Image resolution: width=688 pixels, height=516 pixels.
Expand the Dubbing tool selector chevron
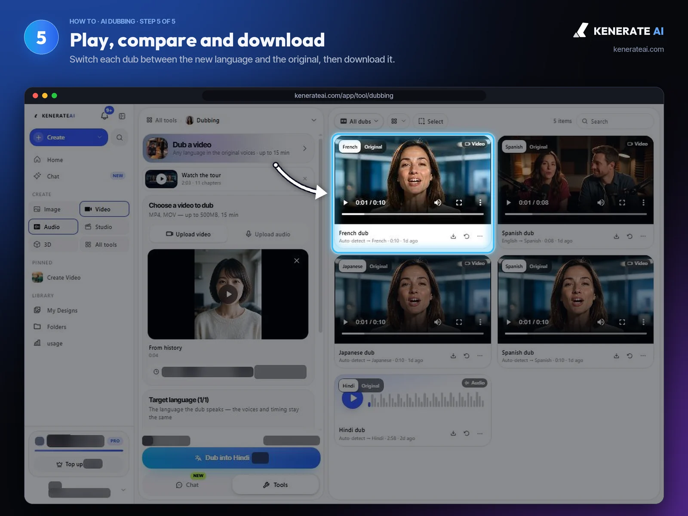(313, 120)
